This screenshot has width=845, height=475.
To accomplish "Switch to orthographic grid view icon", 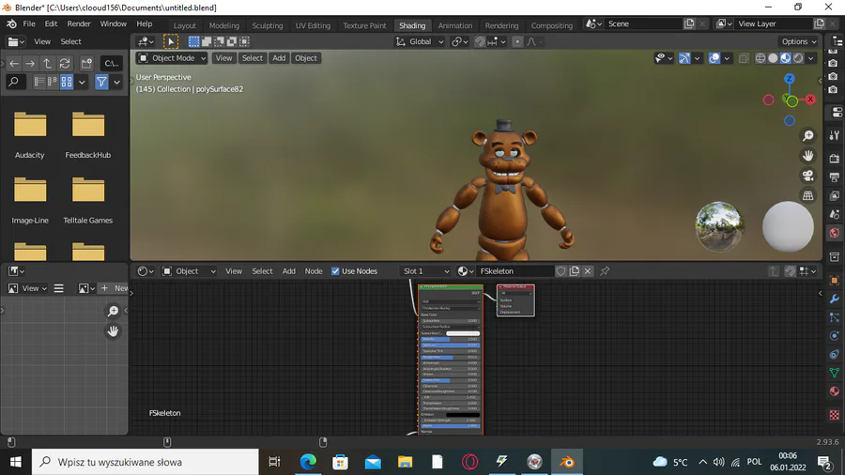I will pyautogui.click(x=807, y=195).
